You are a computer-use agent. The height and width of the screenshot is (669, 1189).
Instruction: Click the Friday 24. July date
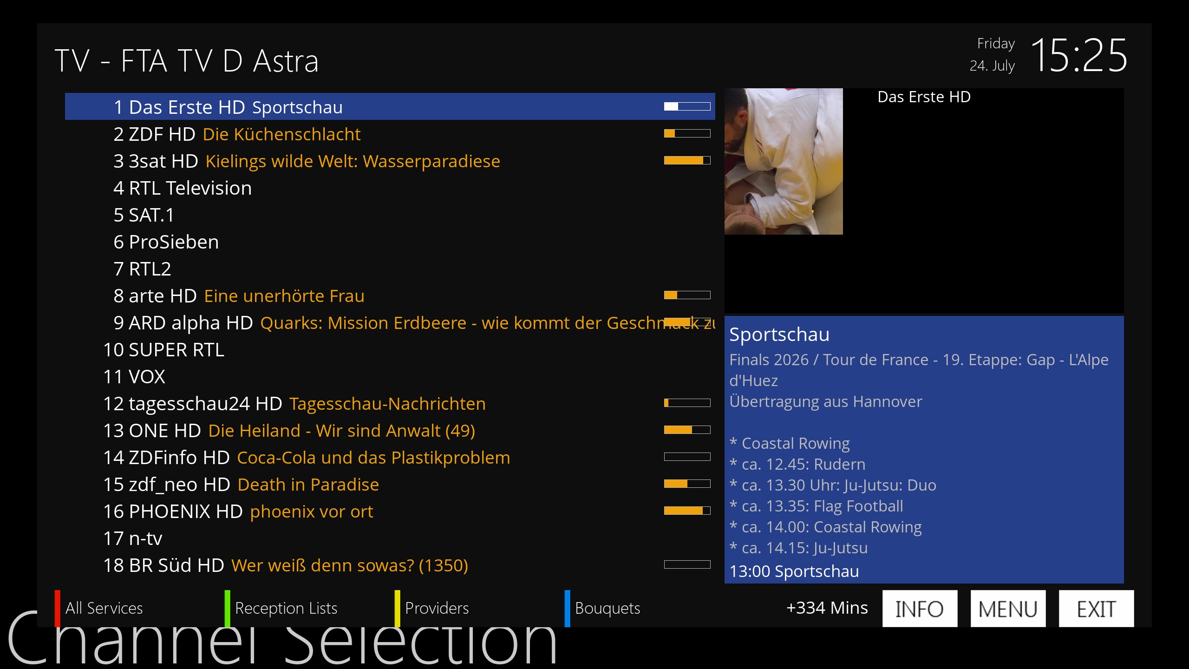[992, 55]
